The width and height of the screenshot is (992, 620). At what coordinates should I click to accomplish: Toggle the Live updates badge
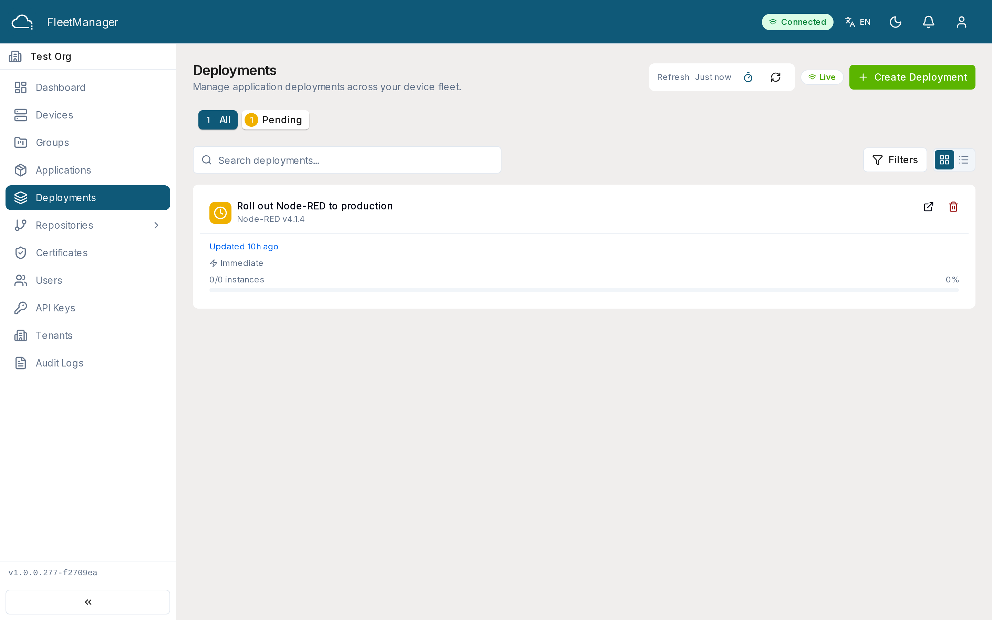pyautogui.click(x=822, y=77)
